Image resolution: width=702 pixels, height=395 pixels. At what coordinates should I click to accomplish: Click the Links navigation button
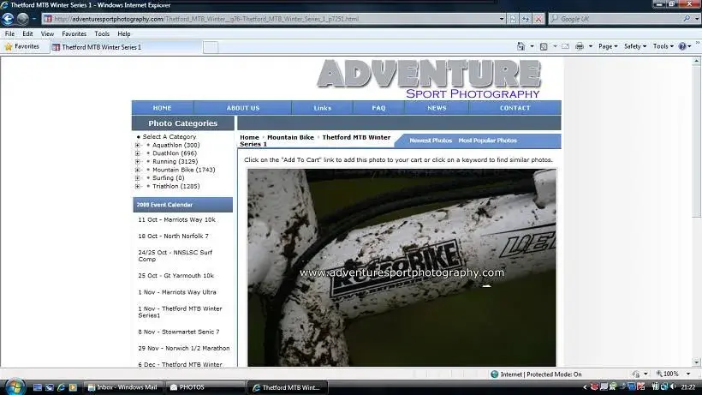[x=323, y=108]
